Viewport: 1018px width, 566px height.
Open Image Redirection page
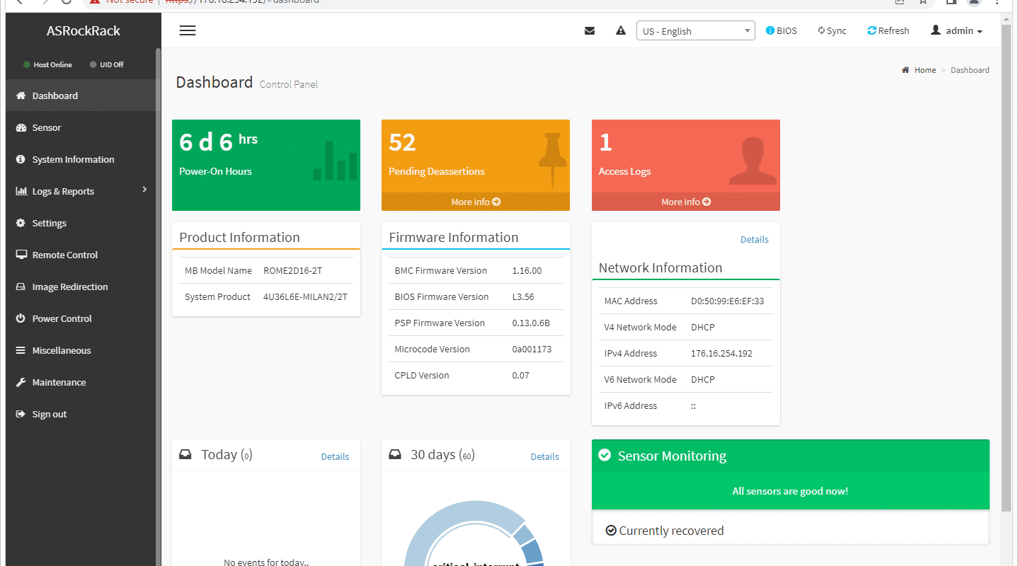point(82,287)
